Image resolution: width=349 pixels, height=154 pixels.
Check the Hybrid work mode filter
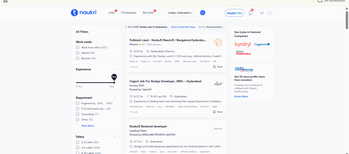[77, 53]
